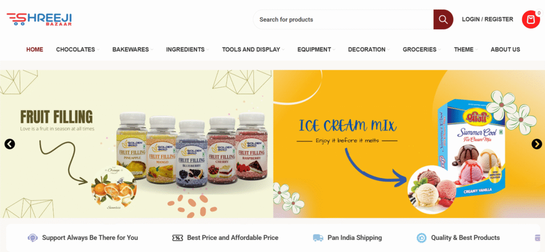Screen dimensions: 545x252
Task: Open the Ice Cream Mix banner
Action: [409, 144]
